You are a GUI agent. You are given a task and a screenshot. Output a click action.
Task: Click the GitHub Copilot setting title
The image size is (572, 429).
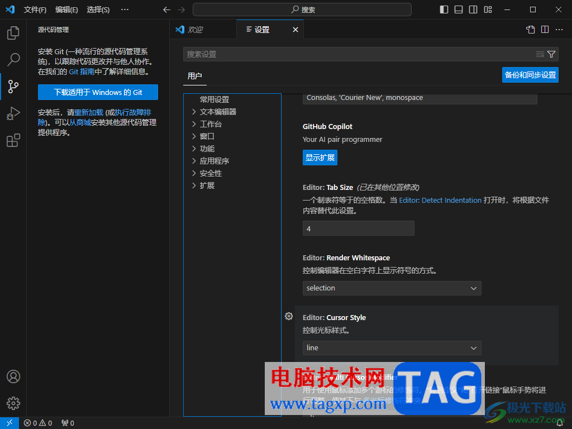pos(327,127)
